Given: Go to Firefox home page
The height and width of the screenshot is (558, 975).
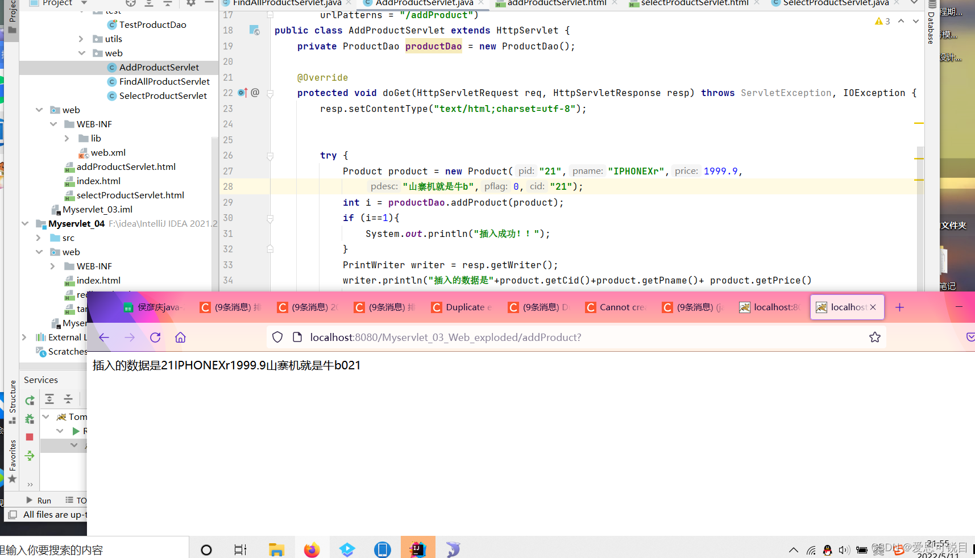Looking at the screenshot, I should coord(180,337).
